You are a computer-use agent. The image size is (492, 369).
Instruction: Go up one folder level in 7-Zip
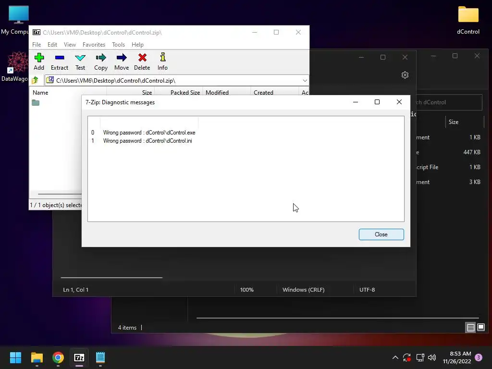(x=35, y=80)
